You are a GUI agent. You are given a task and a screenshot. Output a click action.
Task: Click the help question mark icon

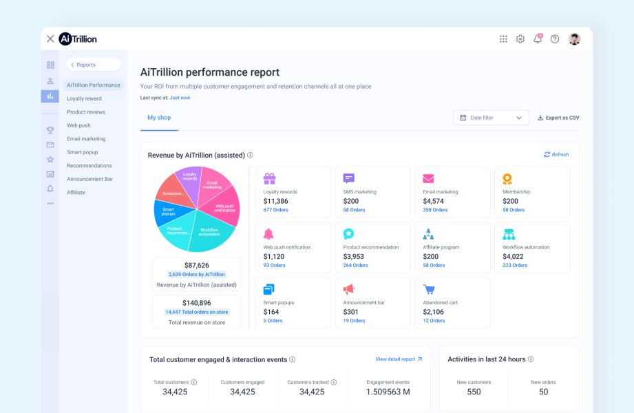click(555, 39)
